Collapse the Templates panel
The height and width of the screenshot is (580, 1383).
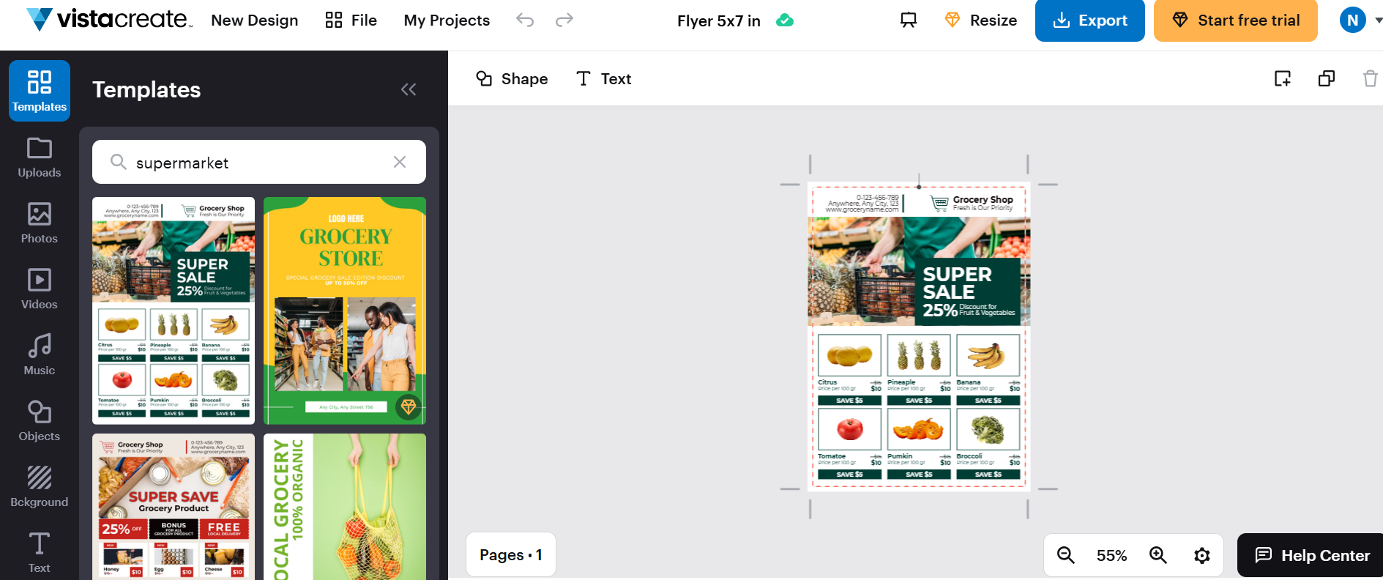click(x=409, y=89)
